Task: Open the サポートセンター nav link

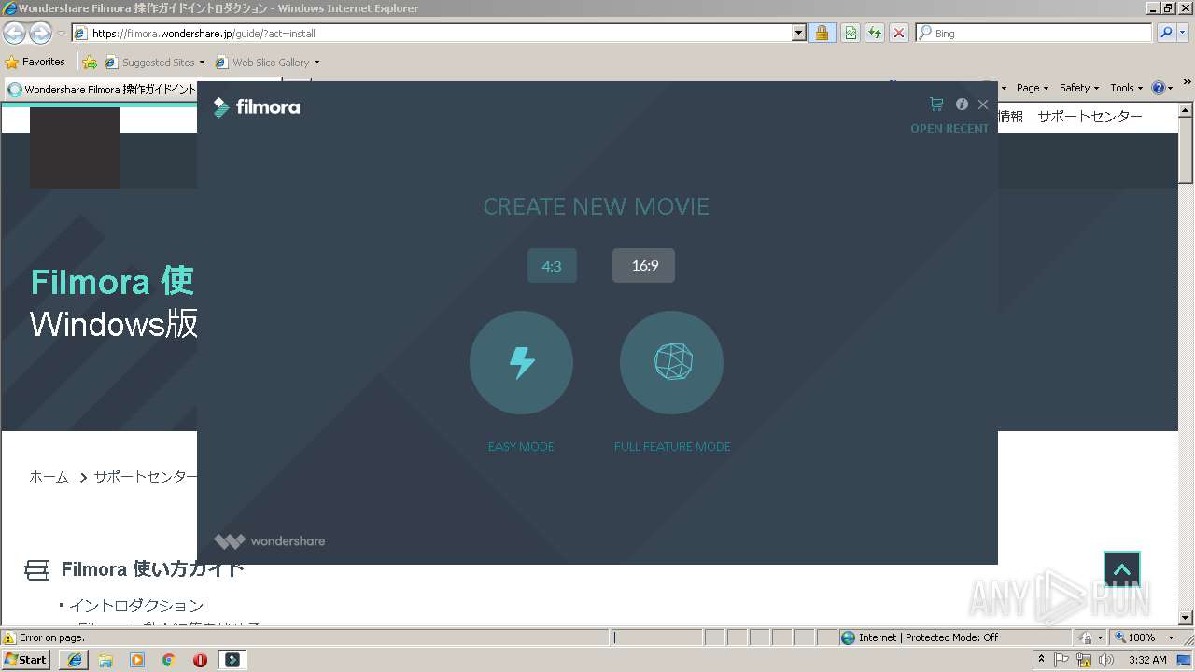Action: pyautogui.click(x=1090, y=117)
